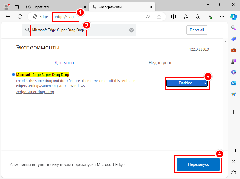Open the sidebar Microsoft 365 icon
Screen dimensions: 240x179
(x=234, y=72)
